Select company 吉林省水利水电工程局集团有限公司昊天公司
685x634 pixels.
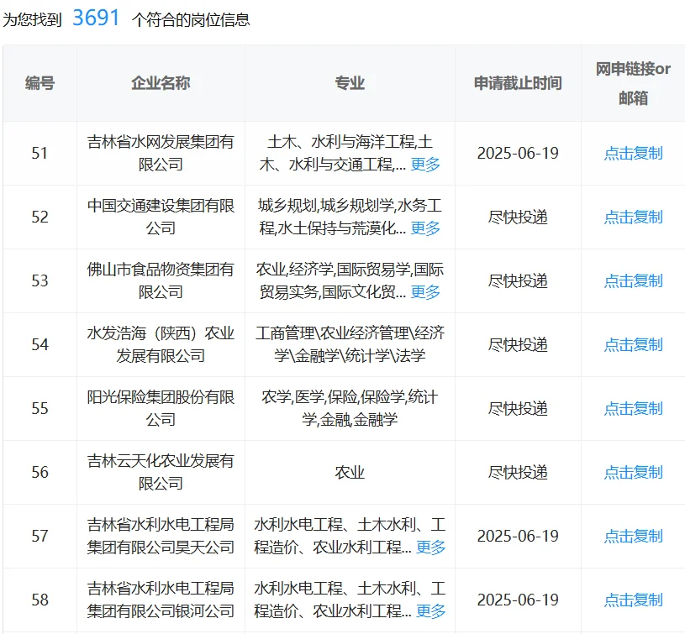pyautogui.click(x=161, y=536)
